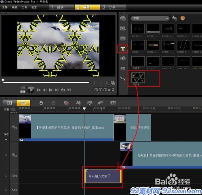Toggle ripple editing on title track
This screenshot has height=195, width=202.
click(6, 176)
